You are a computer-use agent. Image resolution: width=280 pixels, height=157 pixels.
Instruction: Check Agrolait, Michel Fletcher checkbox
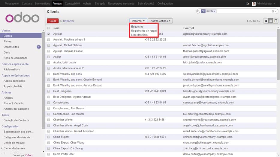tap(49, 45)
